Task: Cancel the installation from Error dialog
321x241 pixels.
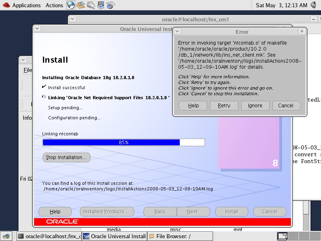Action: tap(285, 106)
